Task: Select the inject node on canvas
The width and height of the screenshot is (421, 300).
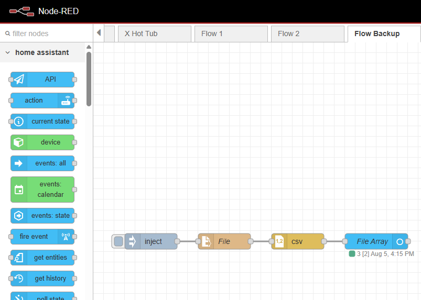Action: (151, 241)
